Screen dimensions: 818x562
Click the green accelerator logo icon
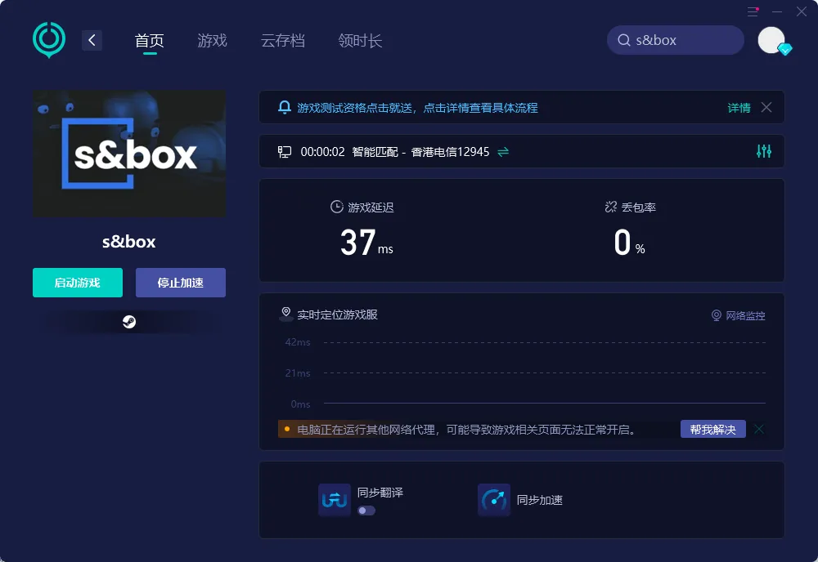click(49, 39)
